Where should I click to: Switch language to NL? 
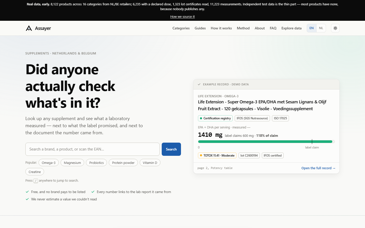[321, 28]
